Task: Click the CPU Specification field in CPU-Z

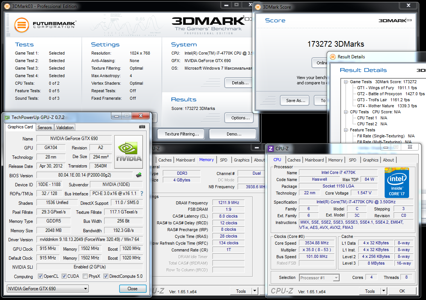Action: point(356,202)
